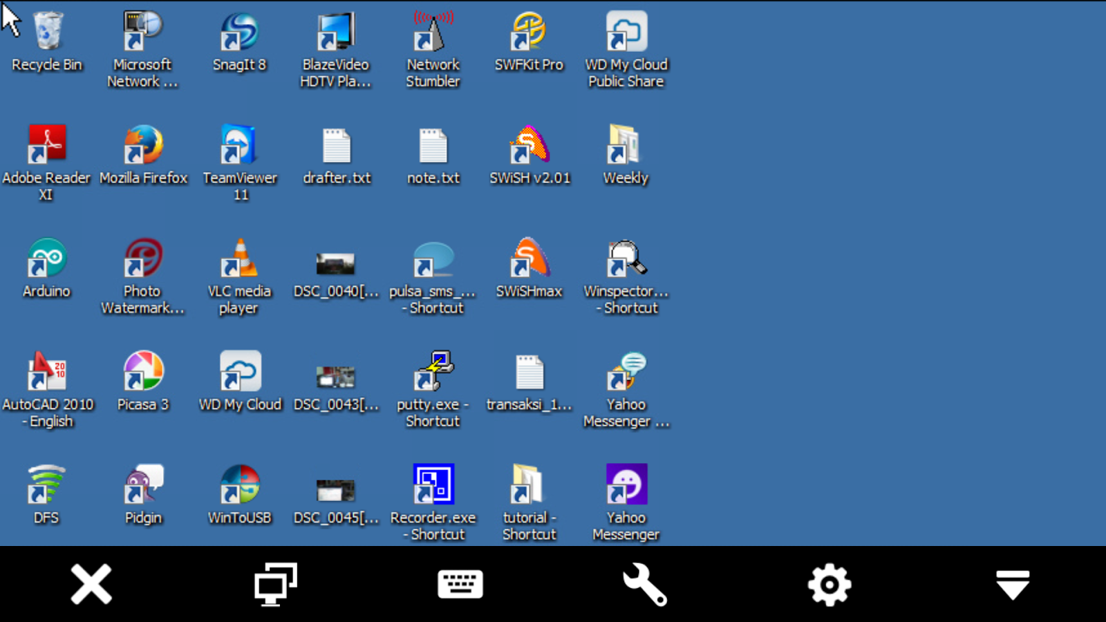Select Winspector shortcut icon

click(x=626, y=258)
